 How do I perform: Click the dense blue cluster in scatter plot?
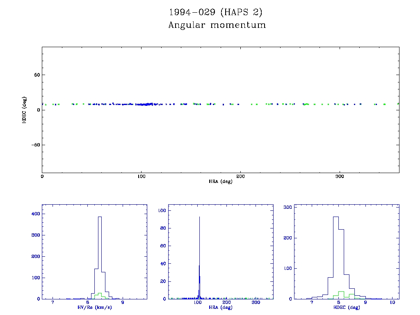coord(146,104)
